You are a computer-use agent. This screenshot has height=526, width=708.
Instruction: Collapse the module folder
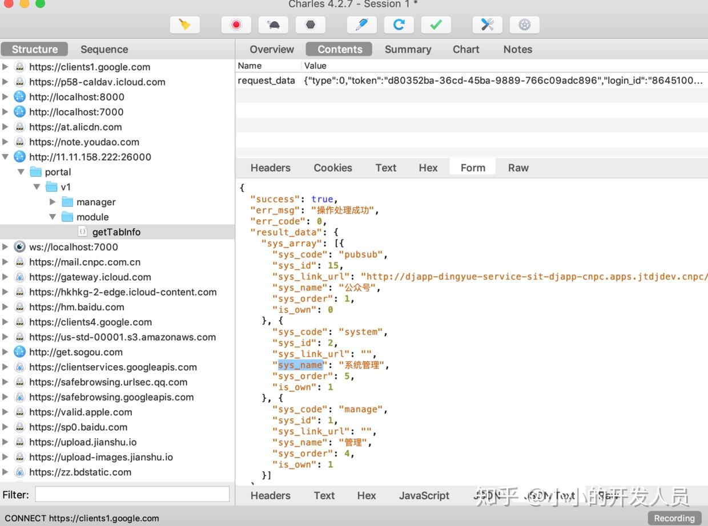[53, 217]
